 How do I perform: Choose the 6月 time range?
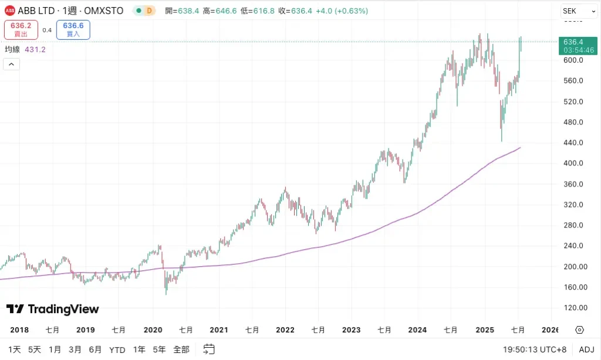pos(95,349)
